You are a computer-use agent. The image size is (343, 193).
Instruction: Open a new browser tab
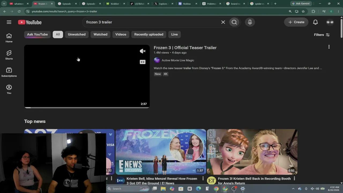[x=275, y=4]
